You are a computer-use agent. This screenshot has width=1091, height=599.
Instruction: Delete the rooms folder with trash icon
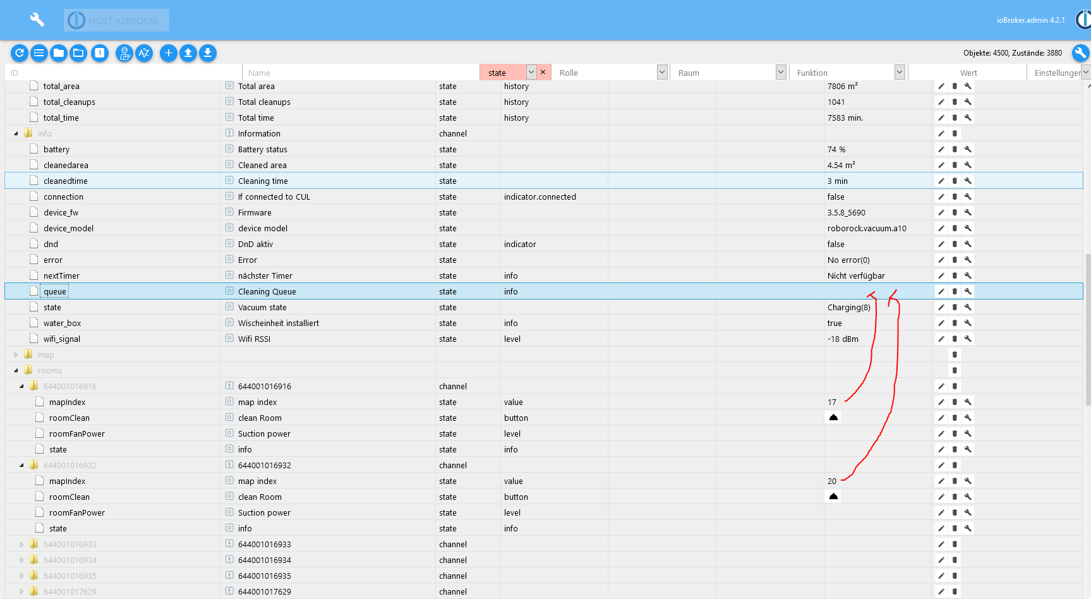click(x=955, y=370)
